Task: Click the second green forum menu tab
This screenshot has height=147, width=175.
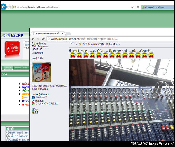Action: coord(17,68)
